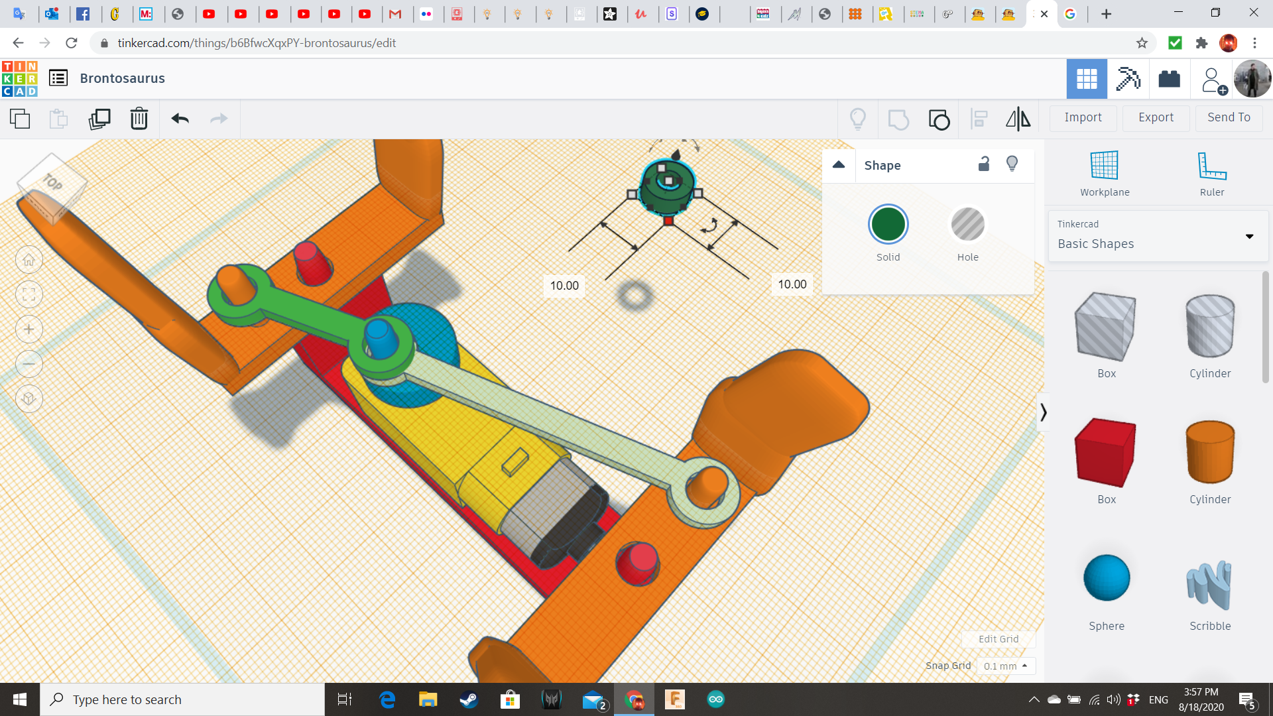Click the Mirror tool icon
The image size is (1273, 716).
click(x=1018, y=119)
